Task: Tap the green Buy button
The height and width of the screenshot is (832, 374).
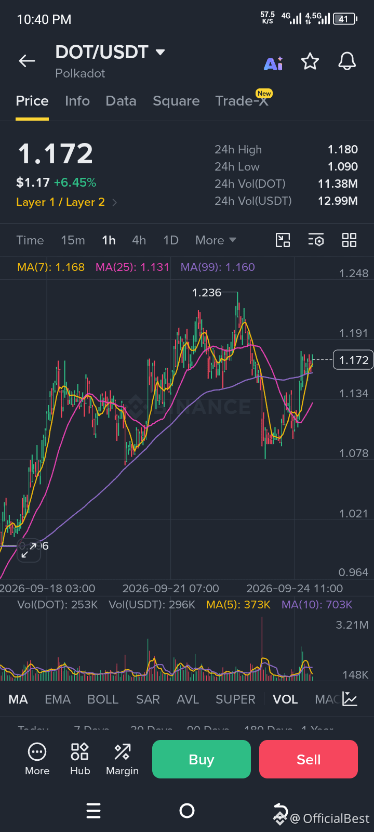Action: point(202,759)
